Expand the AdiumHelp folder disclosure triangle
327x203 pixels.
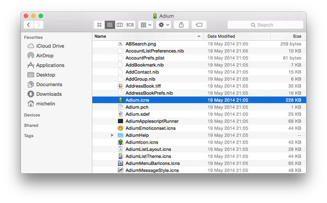coord(112,135)
